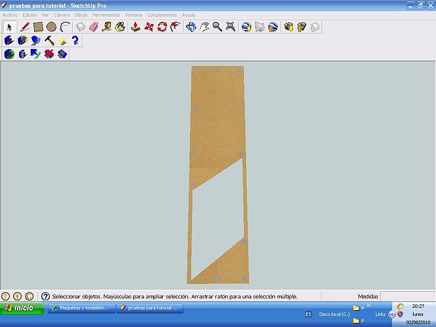Select the Line pencil tool

tap(25, 27)
